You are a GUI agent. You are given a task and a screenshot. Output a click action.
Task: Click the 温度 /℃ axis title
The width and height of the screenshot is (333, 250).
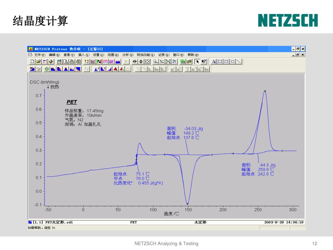pos(171,214)
